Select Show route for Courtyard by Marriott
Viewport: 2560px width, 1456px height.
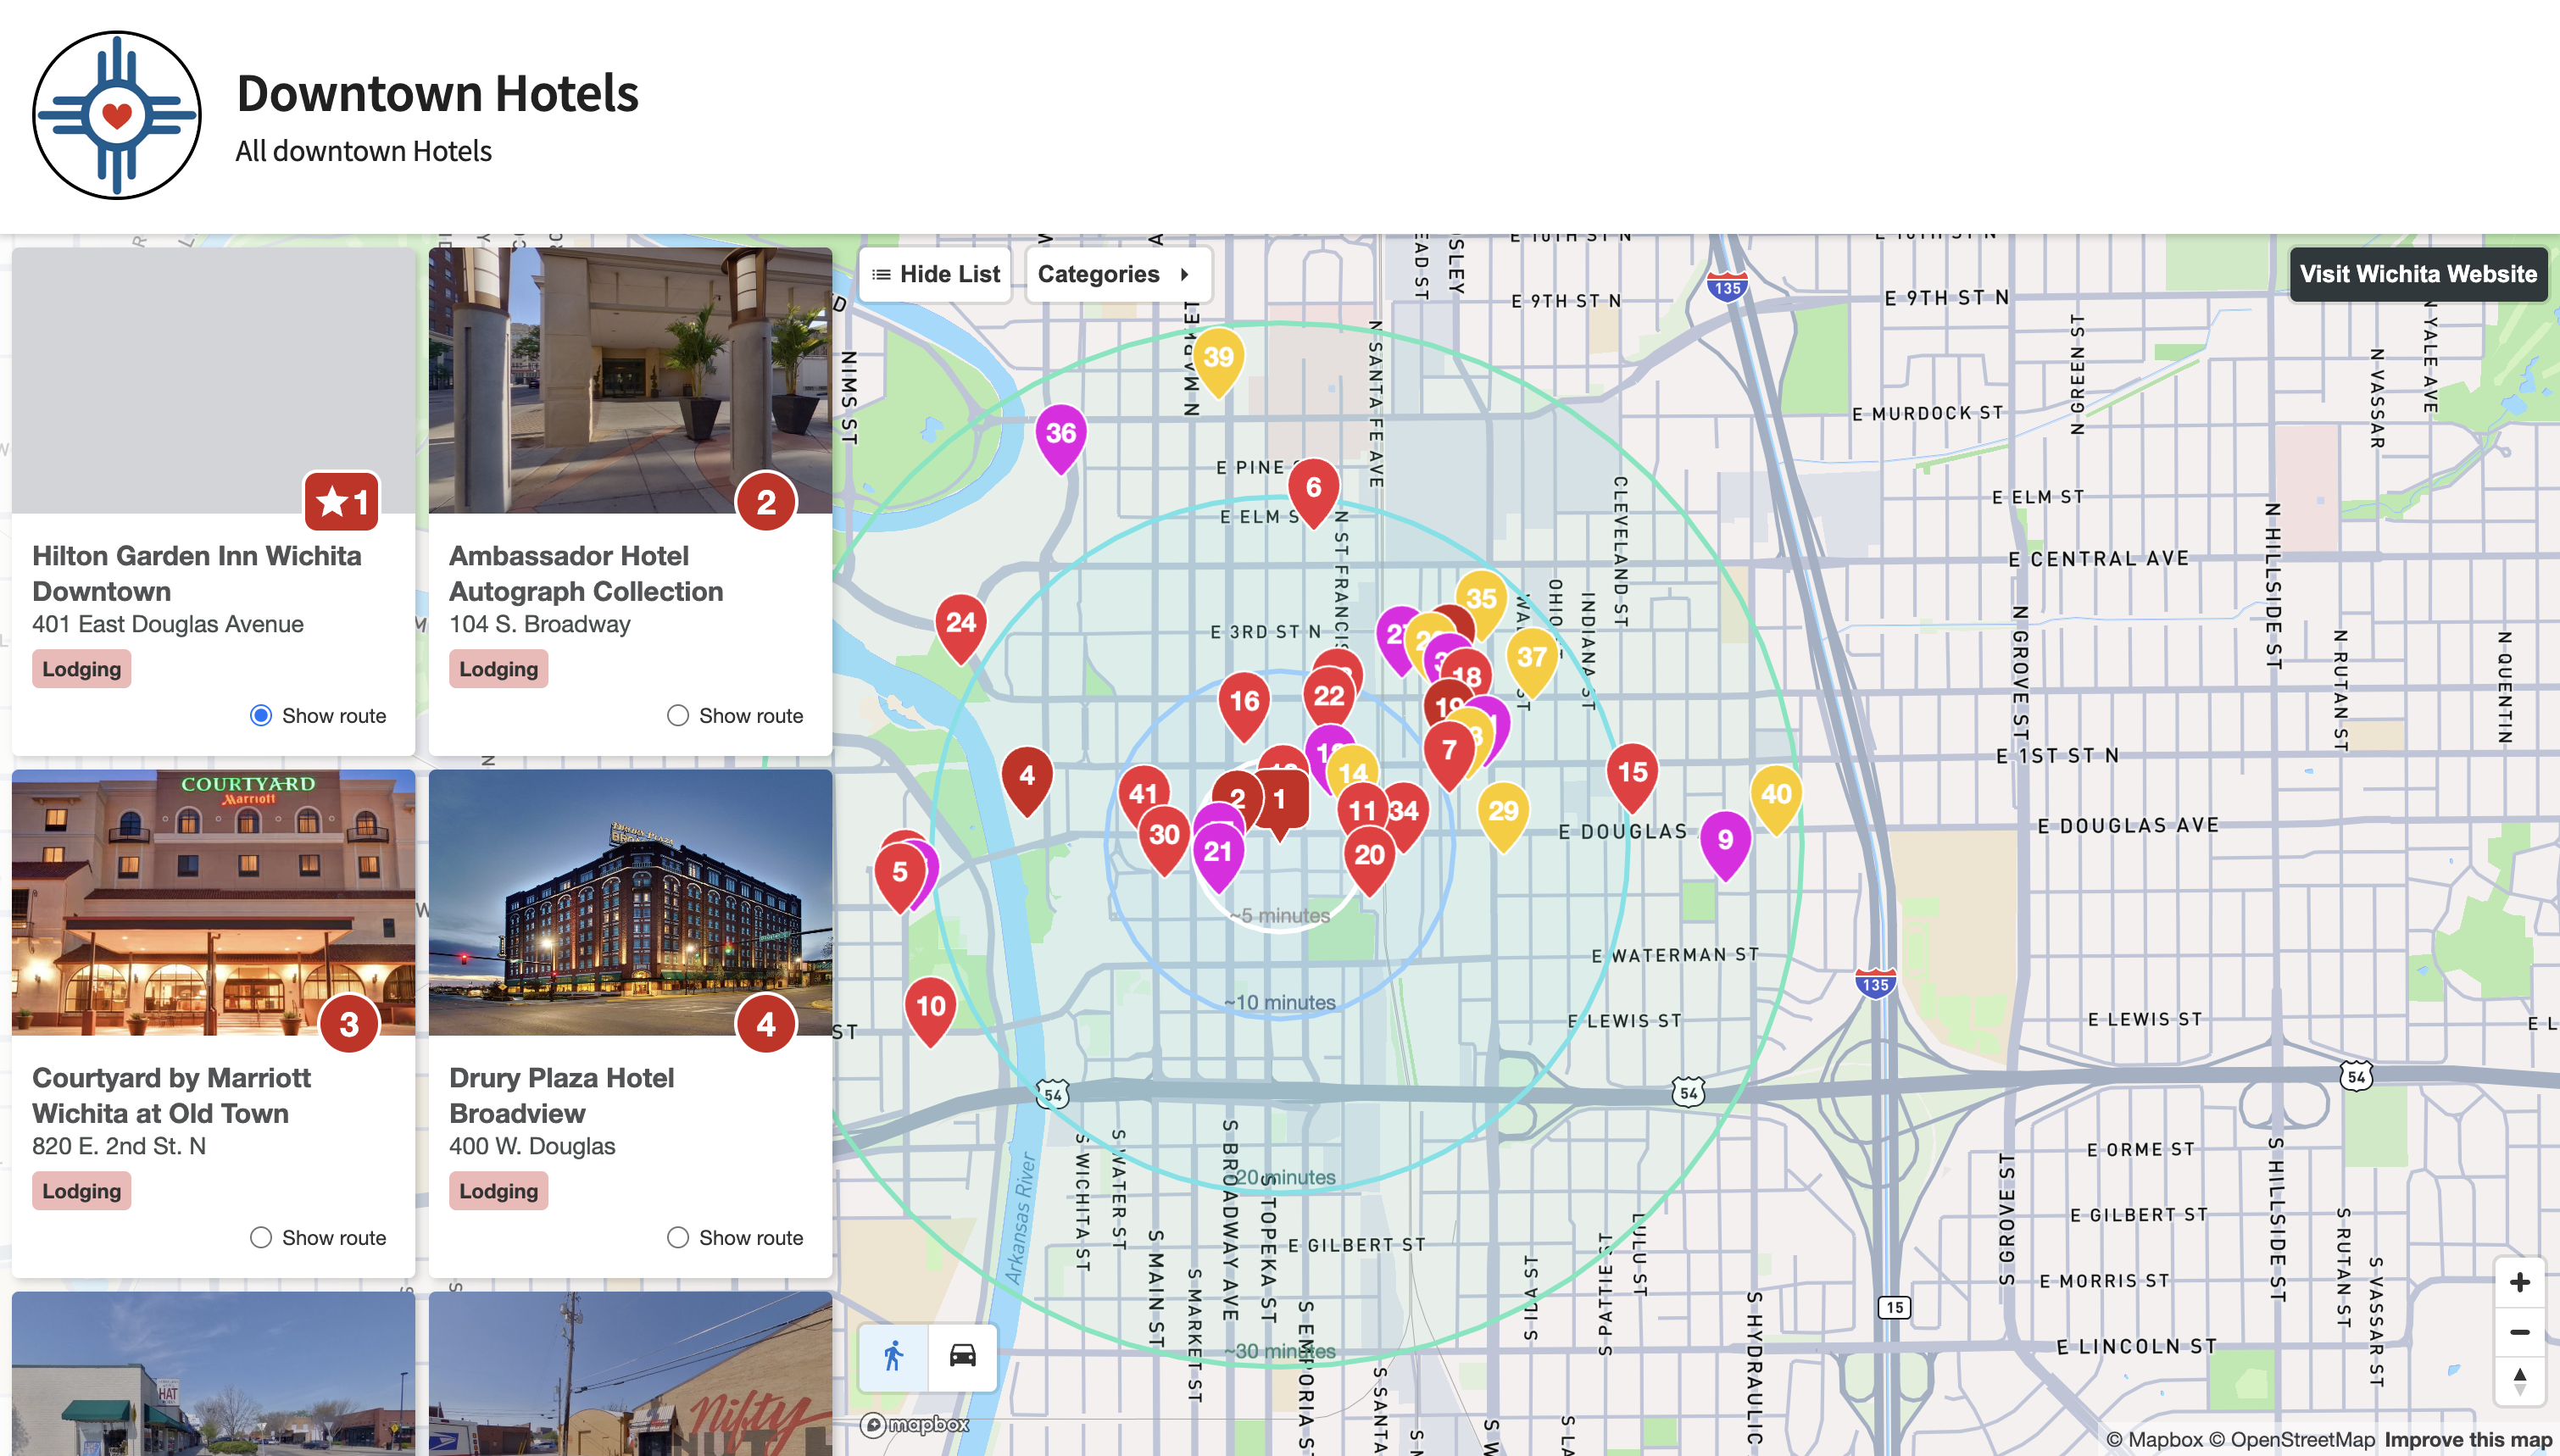[261, 1238]
